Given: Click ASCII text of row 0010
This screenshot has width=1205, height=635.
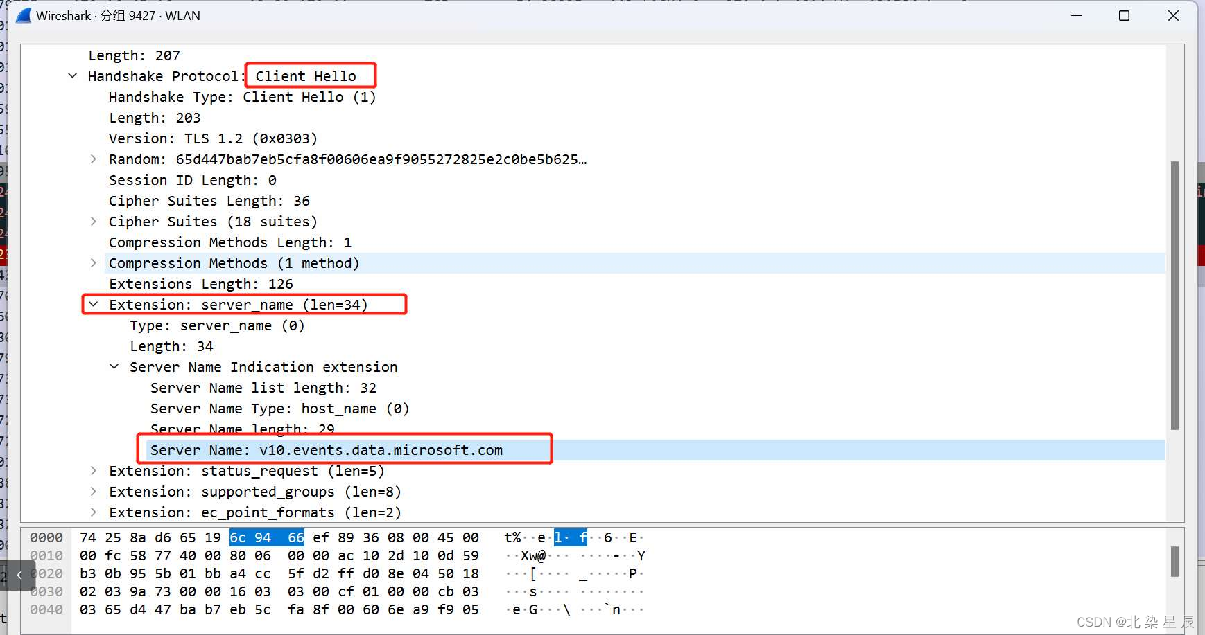Looking at the screenshot, I should click(x=573, y=555).
